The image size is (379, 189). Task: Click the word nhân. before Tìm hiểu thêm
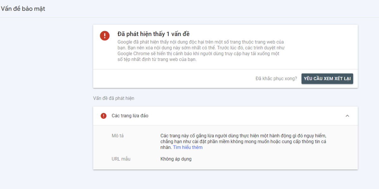166,147
